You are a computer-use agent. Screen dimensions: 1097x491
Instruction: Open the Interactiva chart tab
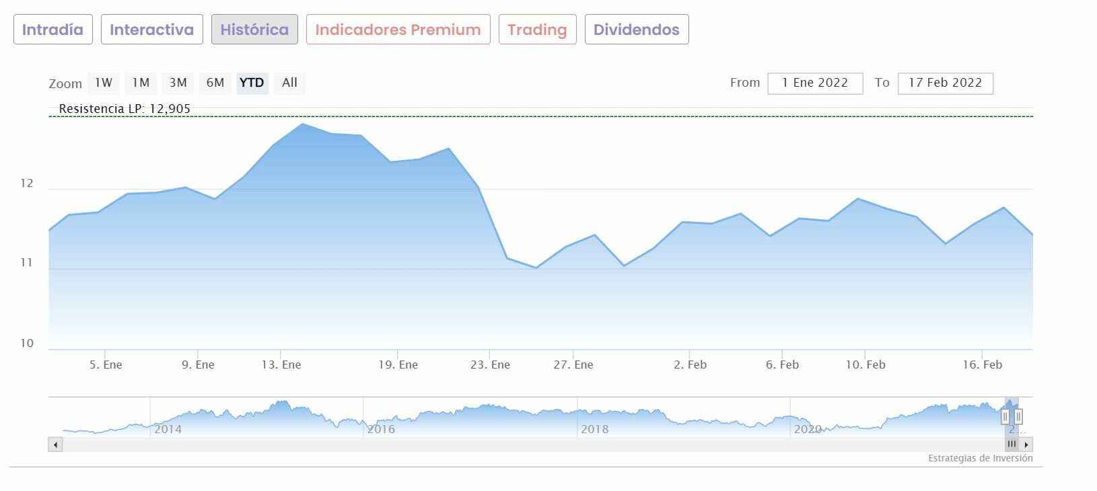coord(151,30)
